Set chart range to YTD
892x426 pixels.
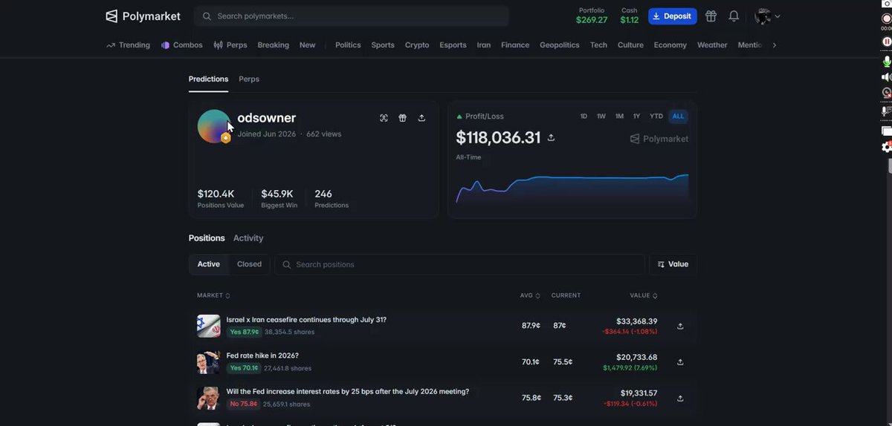click(x=656, y=117)
